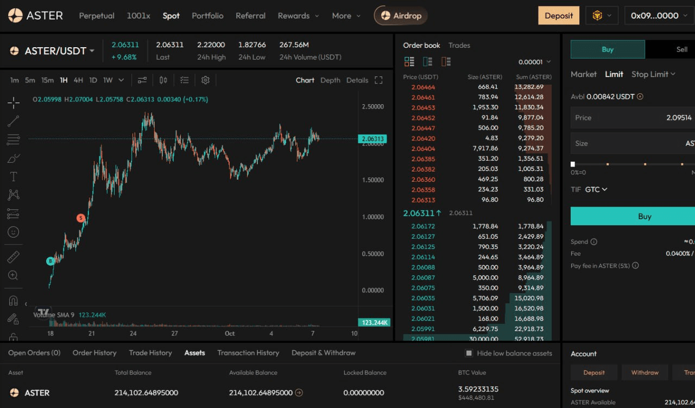
Task: Show order book asks only view
Action: pyautogui.click(x=446, y=62)
